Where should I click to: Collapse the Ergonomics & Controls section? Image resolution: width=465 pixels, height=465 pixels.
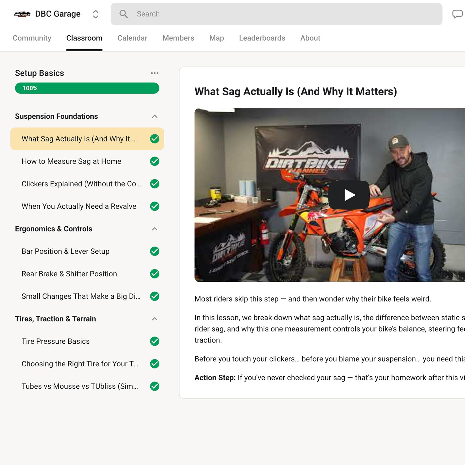click(x=154, y=229)
